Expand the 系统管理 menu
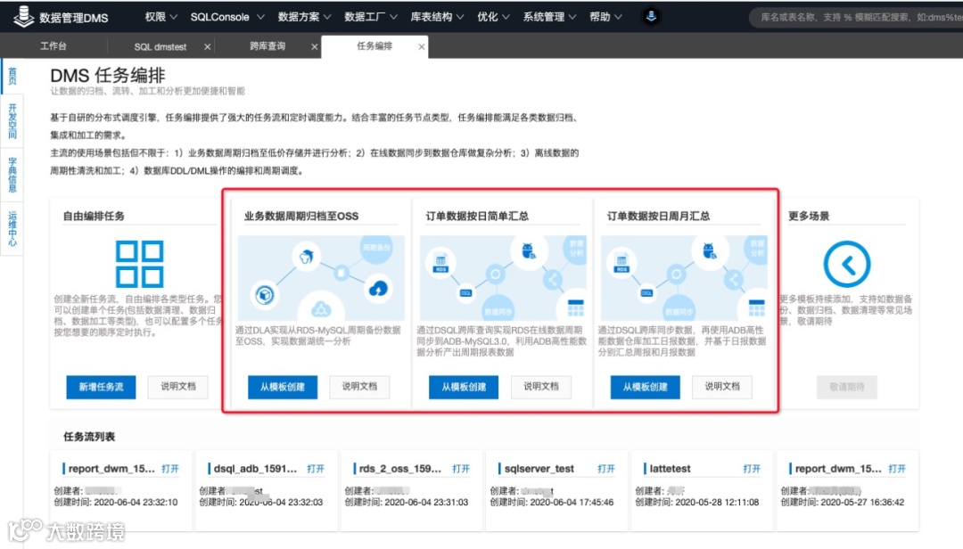Image resolution: width=963 pixels, height=549 pixels. pos(549,17)
